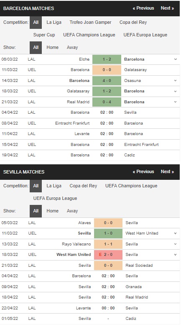Open details chevron for Real Madrid 0-4 Barcelona
The image size is (181, 327).
click(x=176, y=102)
